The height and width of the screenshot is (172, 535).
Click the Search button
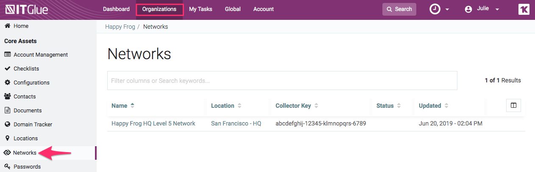(x=399, y=9)
